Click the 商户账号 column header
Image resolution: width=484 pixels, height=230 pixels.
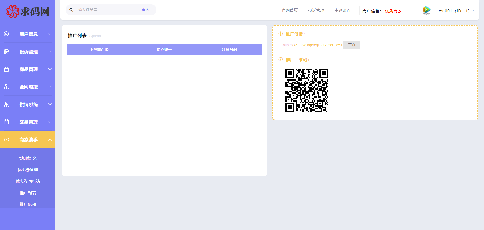[x=164, y=50]
